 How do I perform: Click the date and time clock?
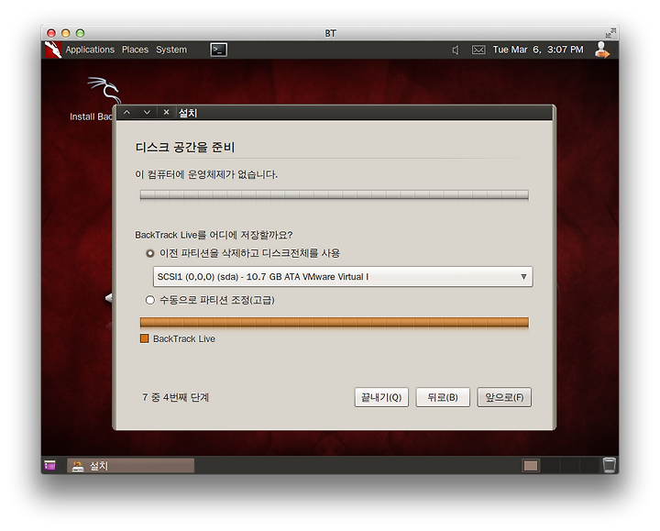click(x=538, y=50)
